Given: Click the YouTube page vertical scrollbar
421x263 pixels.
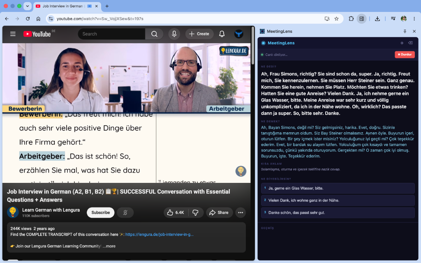Looking at the screenshot, I should [253, 46].
